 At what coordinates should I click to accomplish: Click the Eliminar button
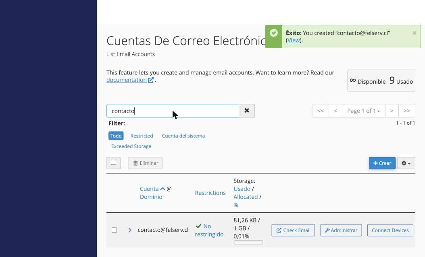tap(145, 163)
